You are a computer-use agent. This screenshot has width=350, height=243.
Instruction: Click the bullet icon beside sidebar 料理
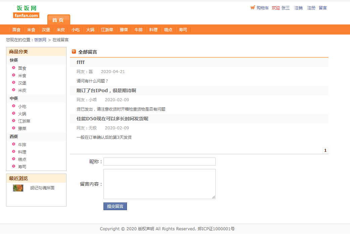click(x=14, y=151)
